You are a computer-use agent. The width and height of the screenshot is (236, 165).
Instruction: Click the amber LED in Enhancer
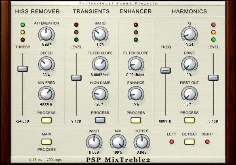[x=136, y=32]
